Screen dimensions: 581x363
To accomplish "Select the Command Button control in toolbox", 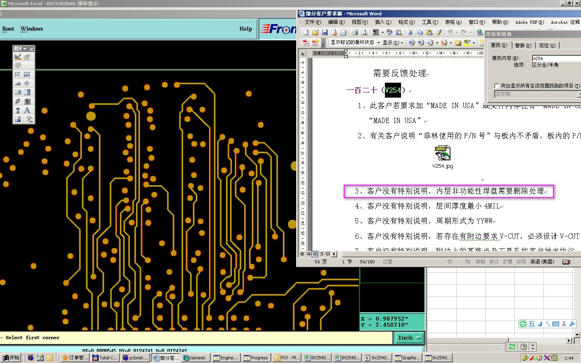I will pos(18,83).
